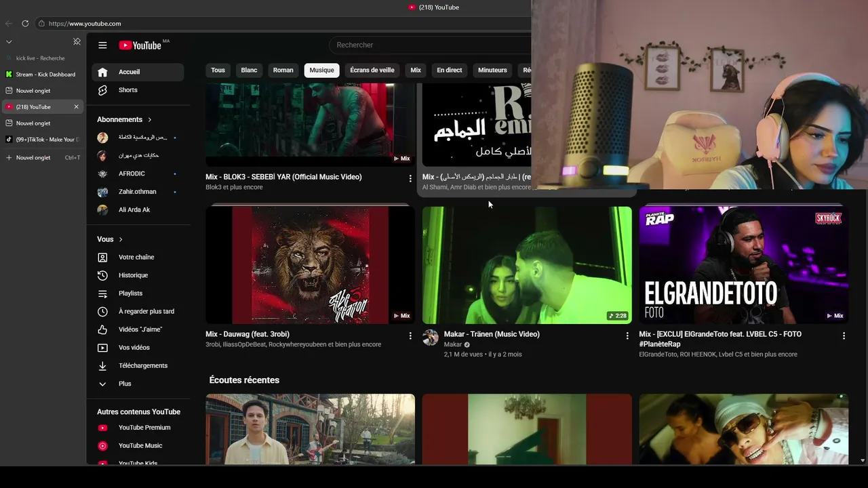Screen dimensions: 868x488
Task: Open YouTube Premium
Action: coord(138,428)
